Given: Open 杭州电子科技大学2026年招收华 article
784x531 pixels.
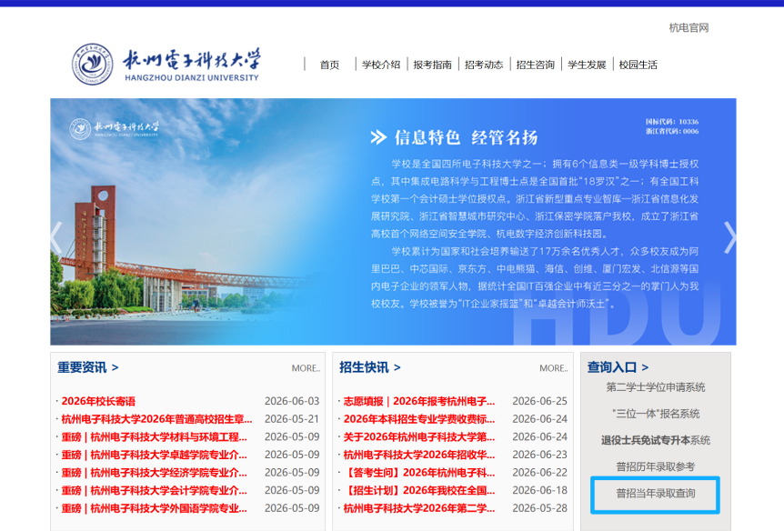Looking at the screenshot, I should coord(419,455).
